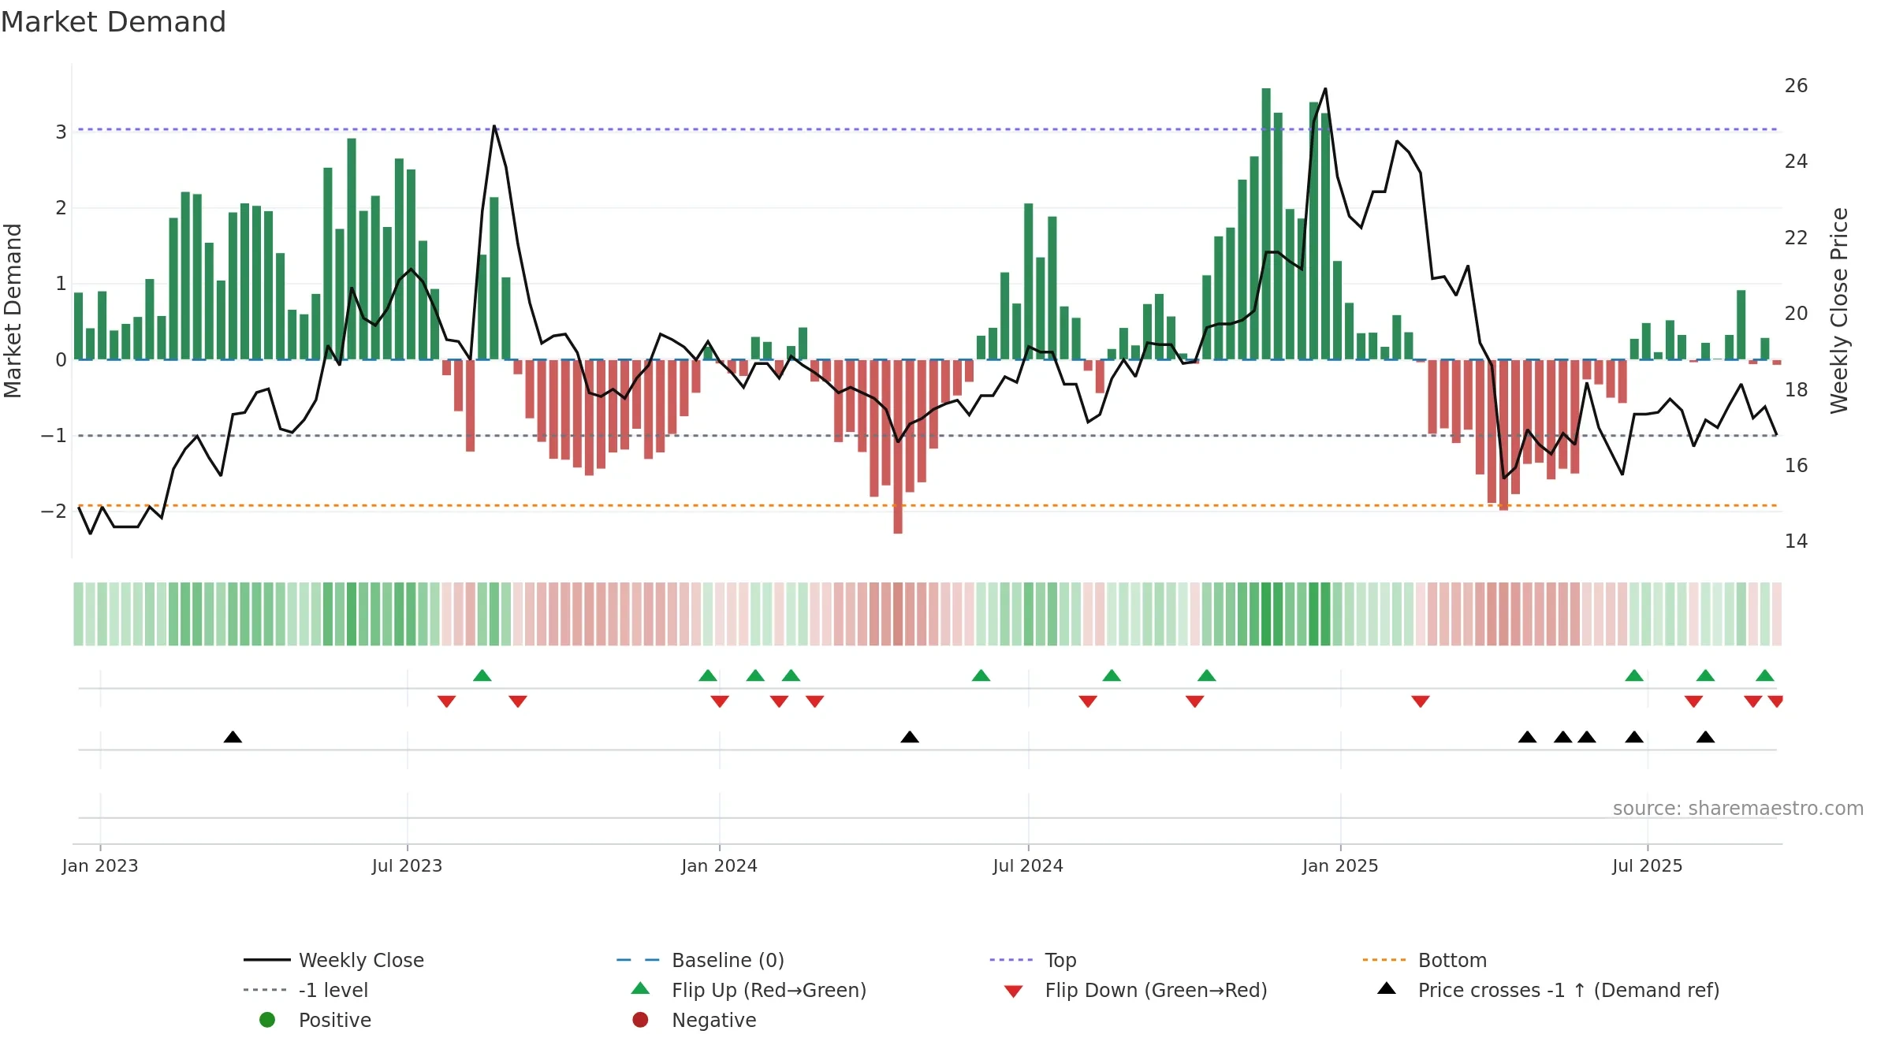Click the Top legend dotted line
This screenshot has height=1064, width=1892.
click(x=1011, y=960)
